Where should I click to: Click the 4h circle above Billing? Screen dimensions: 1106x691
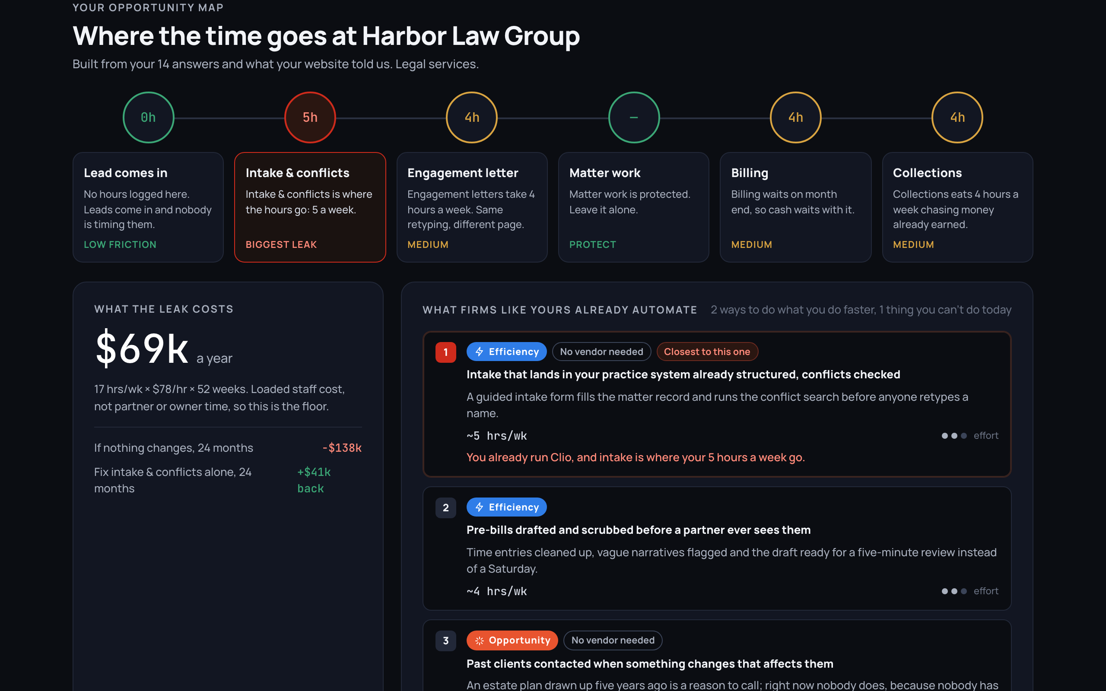[796, 117]
